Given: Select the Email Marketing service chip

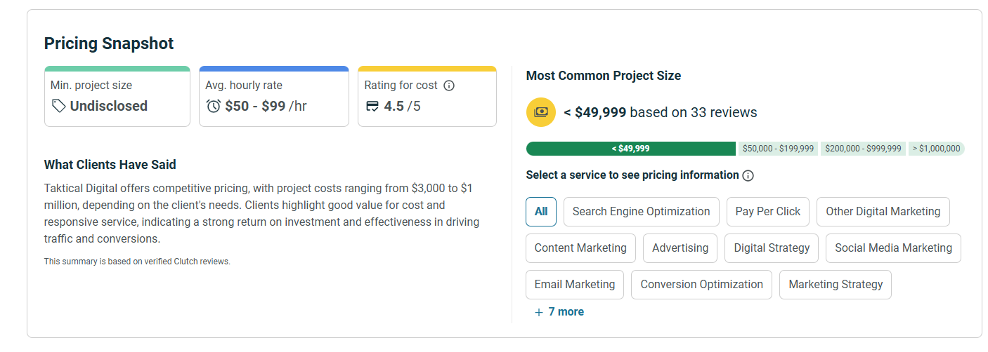Looking at the screenshot, I should tap(574, 285).
